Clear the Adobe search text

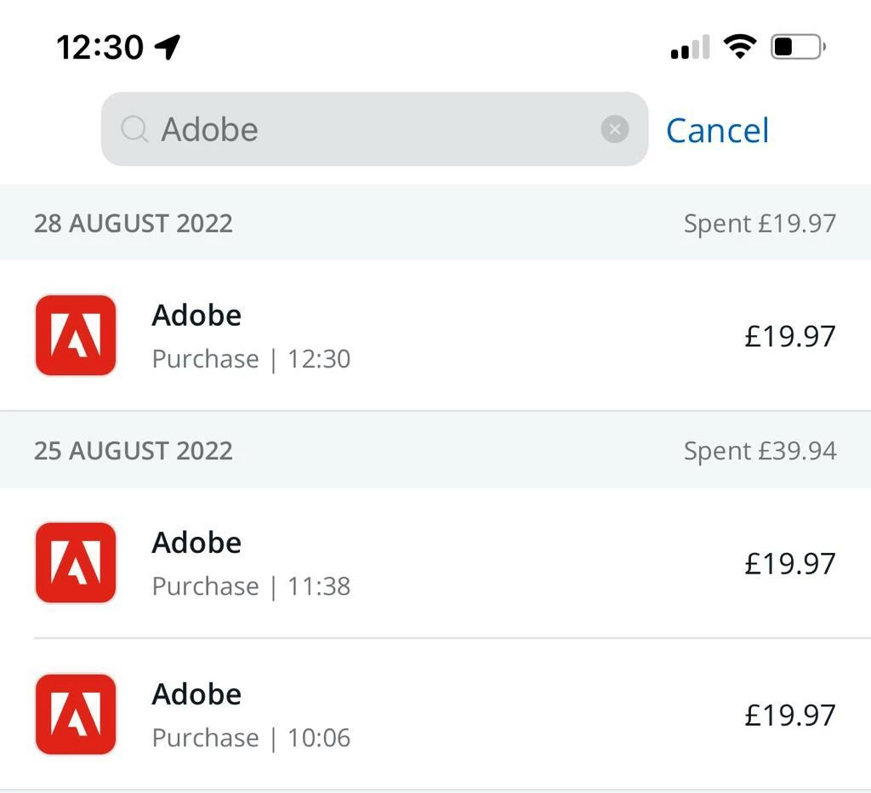(x=614, y=129)
